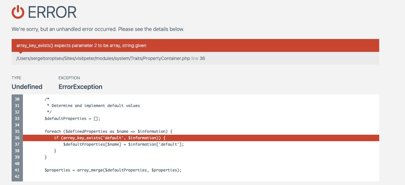Click the TYPE column label
This screenshot has width=405, height=185.
pyautogui.click(x=16, y=78)
